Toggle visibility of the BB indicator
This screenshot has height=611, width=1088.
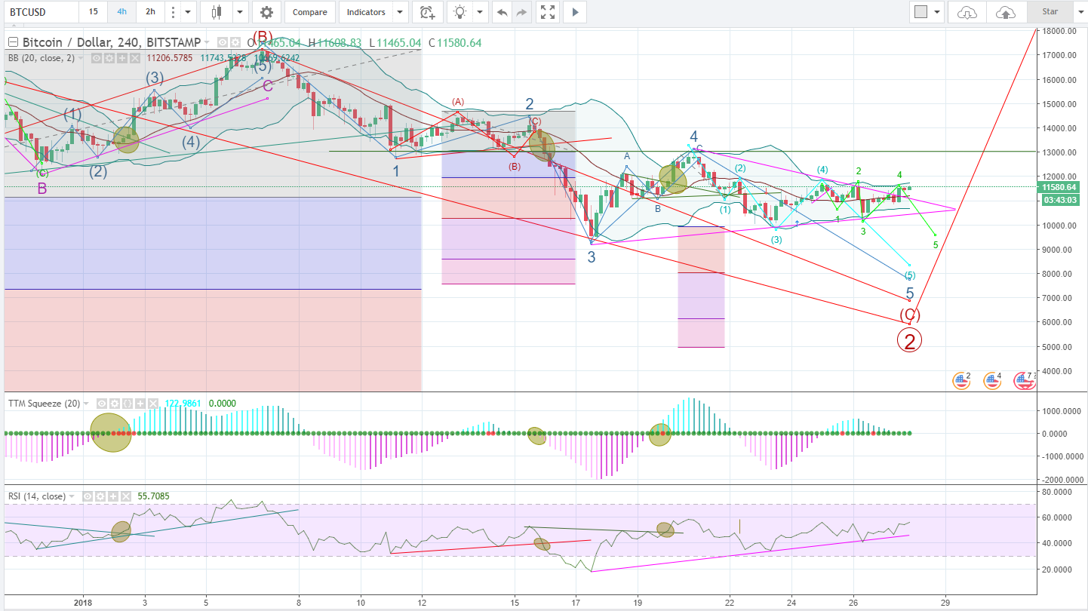click(x=97, y=57)
